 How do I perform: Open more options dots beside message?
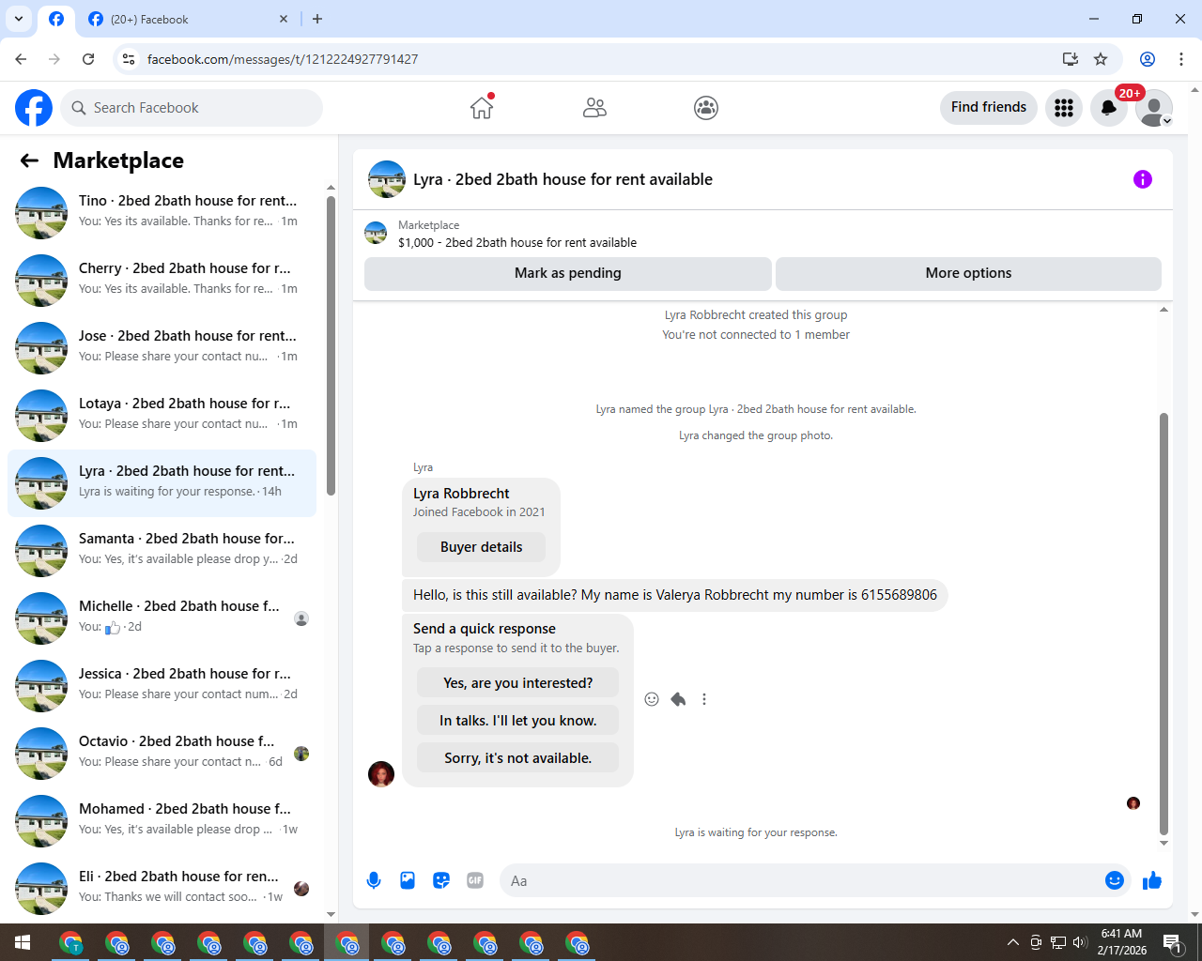click(x=704, y=699)
